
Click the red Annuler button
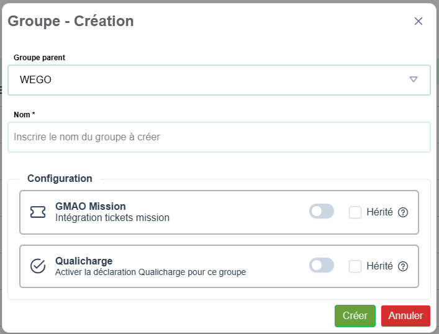(405, 315)
